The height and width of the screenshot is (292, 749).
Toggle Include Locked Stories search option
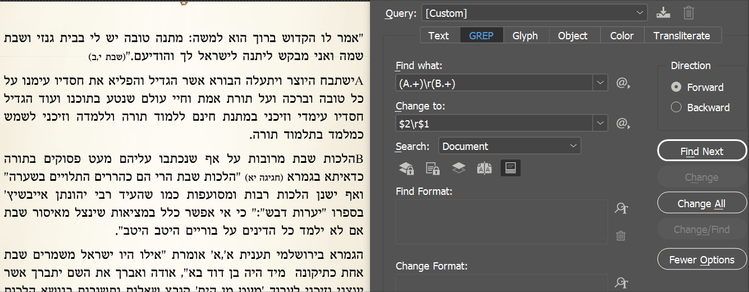click(432, 168)
